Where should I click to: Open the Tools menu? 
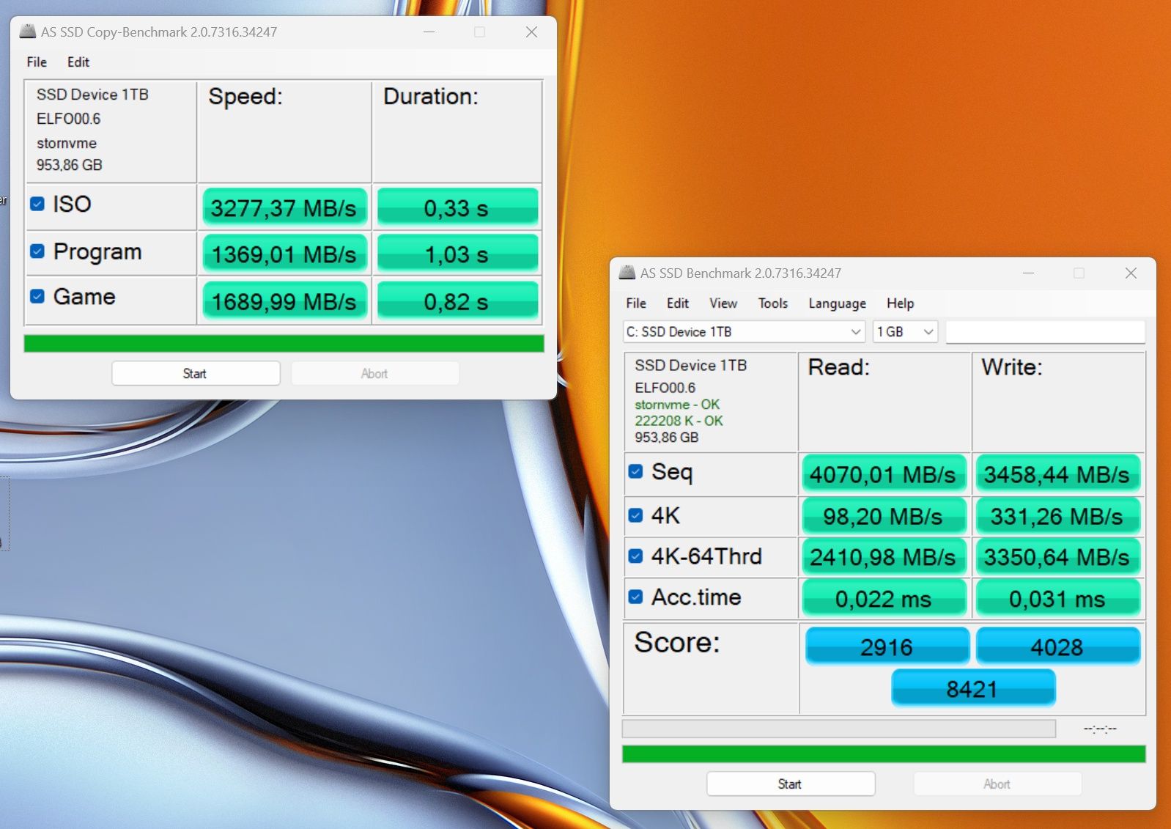(773, 303)
